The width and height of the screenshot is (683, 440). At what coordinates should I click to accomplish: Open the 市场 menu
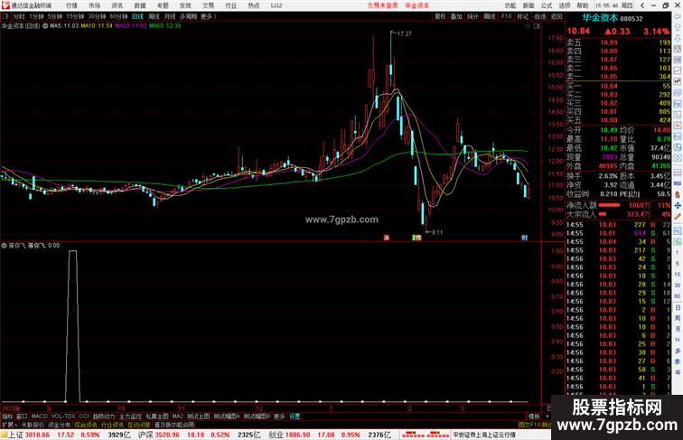[x=94, y=5]
